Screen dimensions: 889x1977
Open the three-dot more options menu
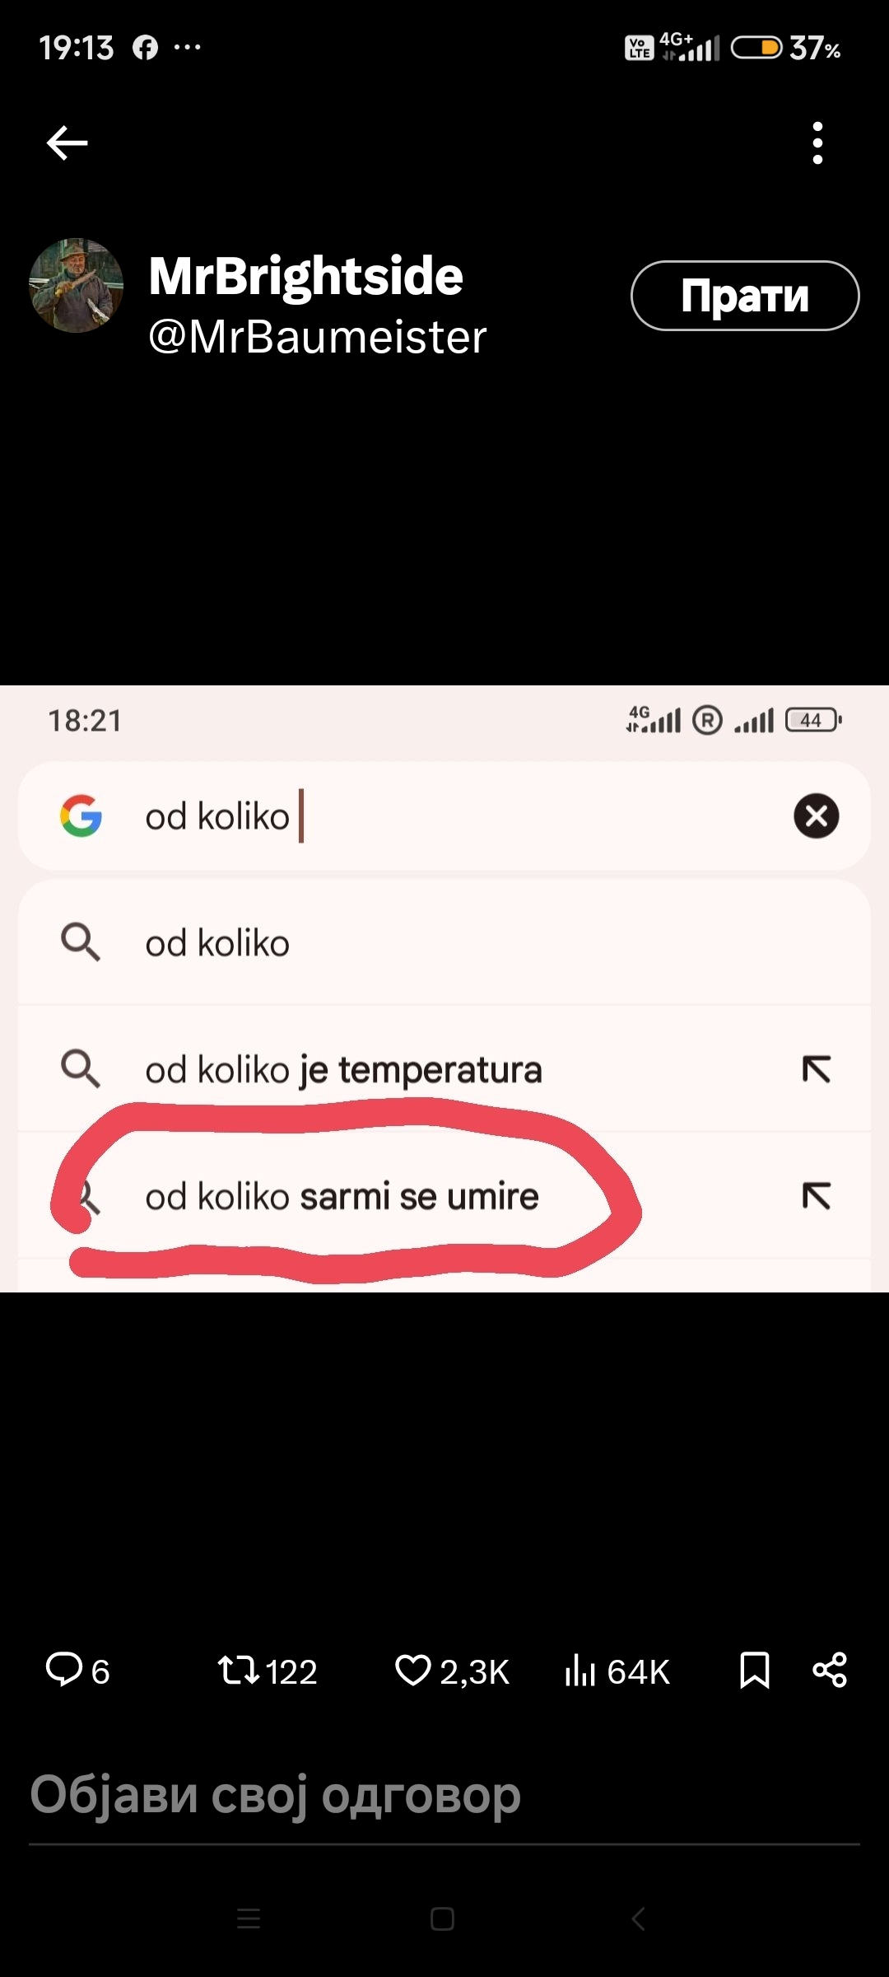[x=817, y=143]
